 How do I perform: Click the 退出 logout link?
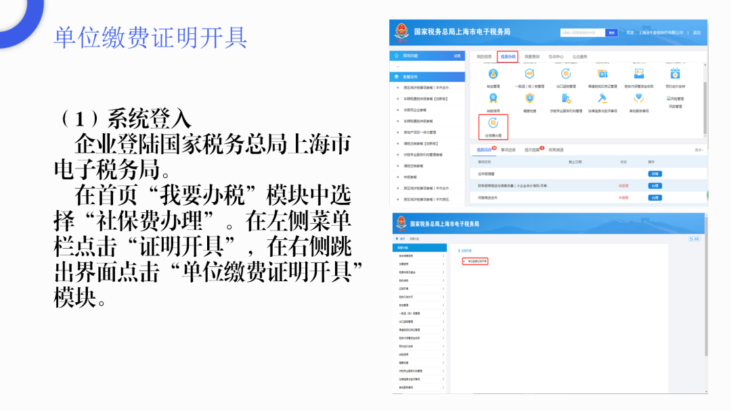pos(696,32)
